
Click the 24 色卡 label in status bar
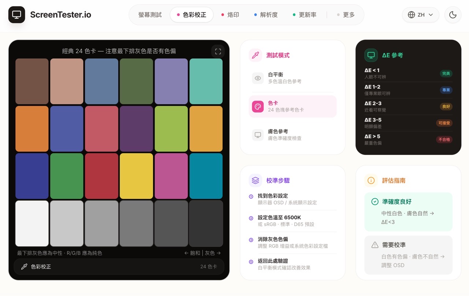[x=208, y=267]
